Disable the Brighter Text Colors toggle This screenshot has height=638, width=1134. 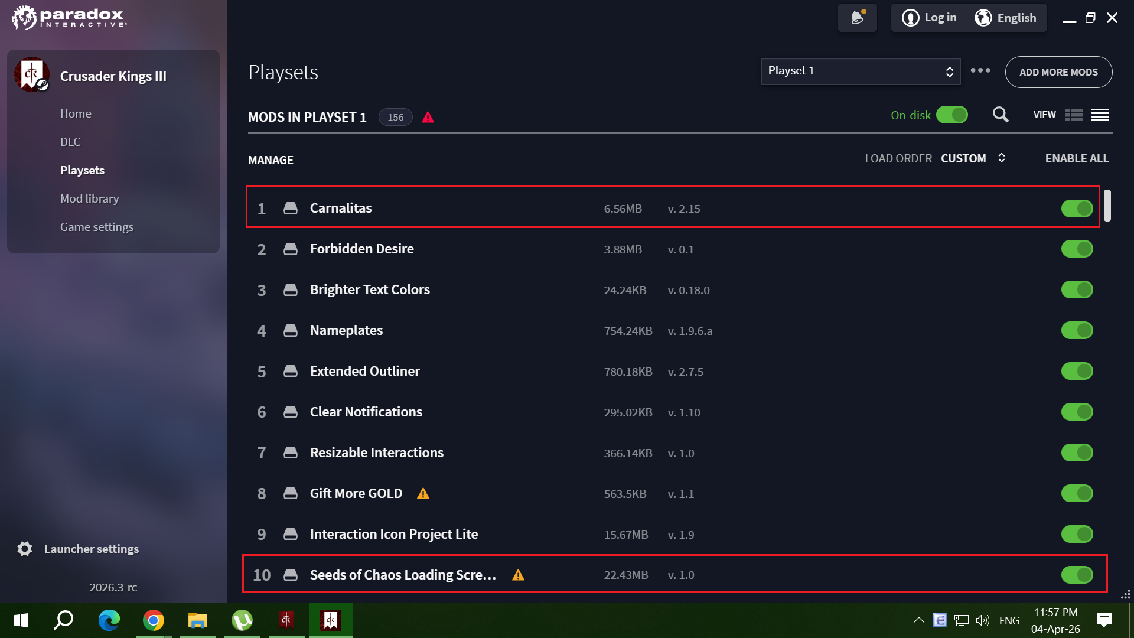pos(1077,289)
